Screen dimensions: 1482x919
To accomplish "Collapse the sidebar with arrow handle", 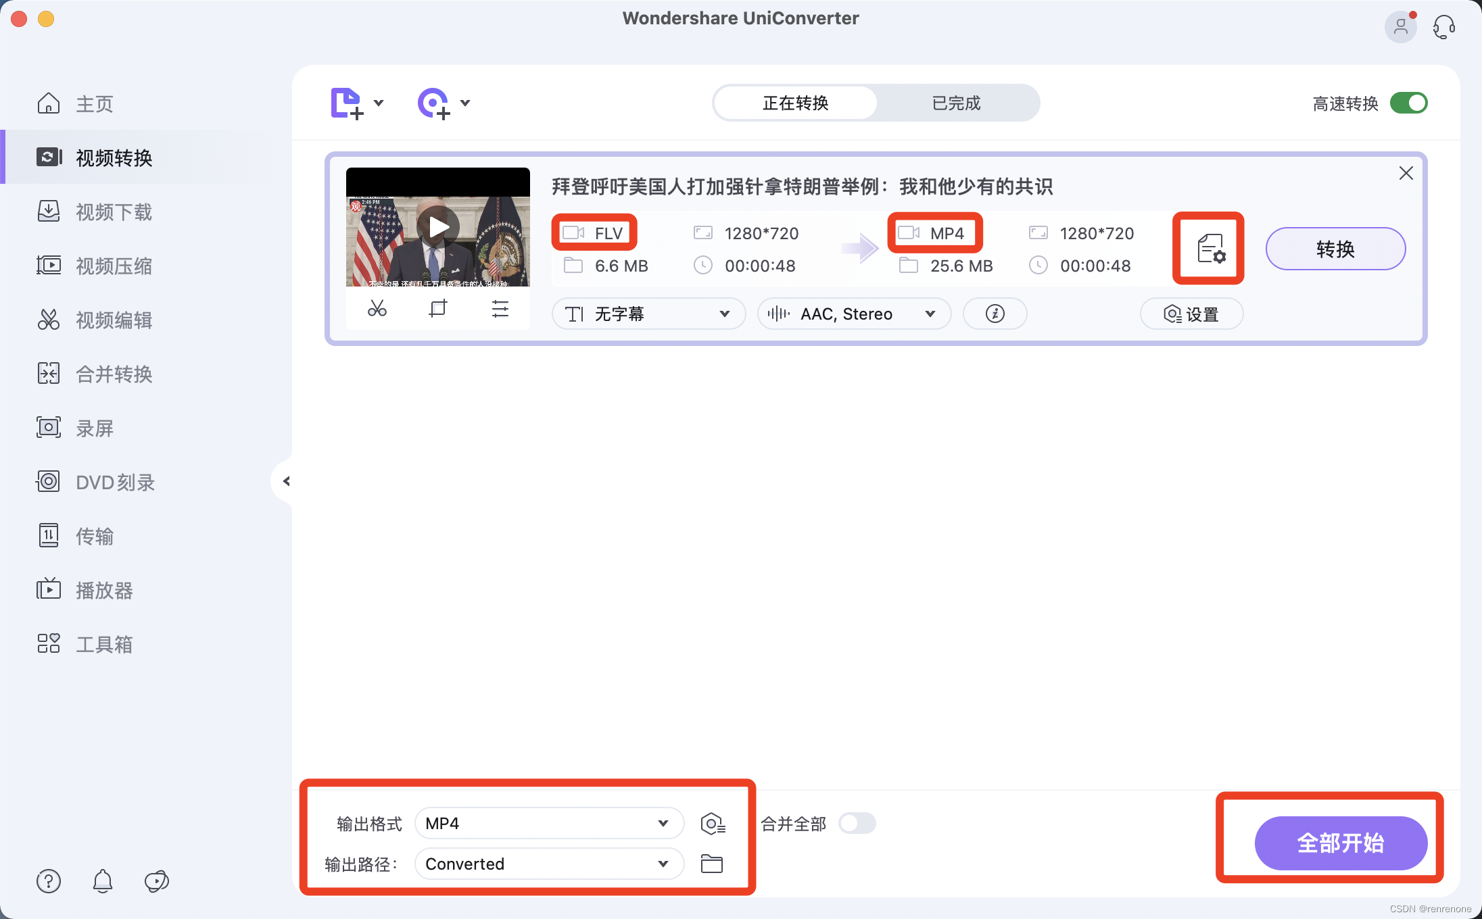I will coord(286,481).
